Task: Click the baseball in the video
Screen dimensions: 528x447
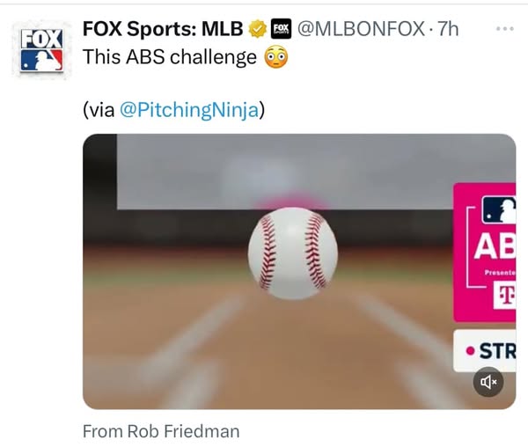Action: (292, 253)
